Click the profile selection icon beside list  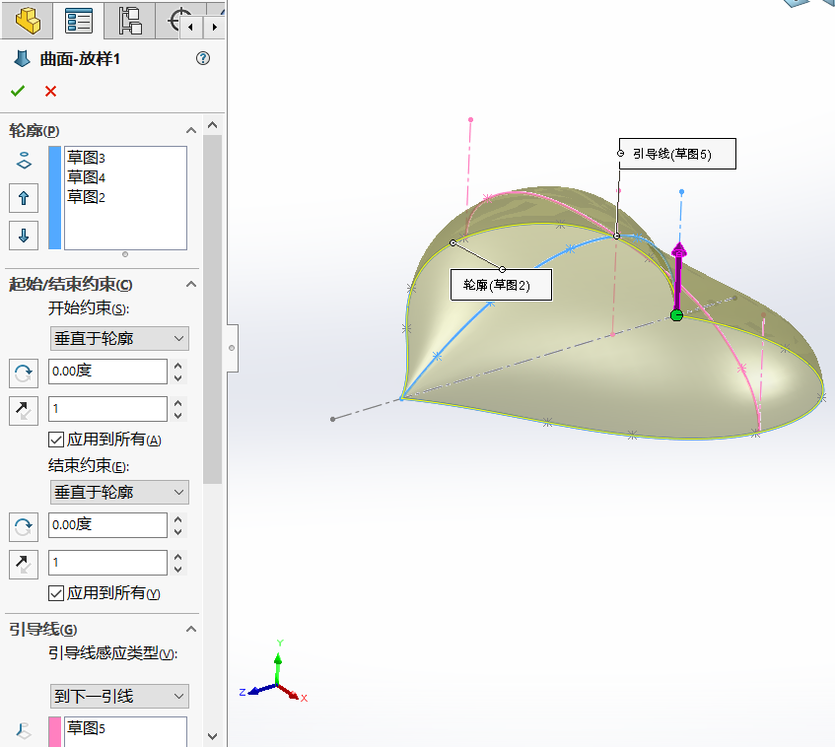tap(24, 161)
